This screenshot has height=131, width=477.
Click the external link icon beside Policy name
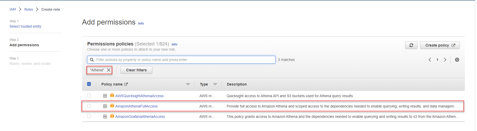(126, 84)
